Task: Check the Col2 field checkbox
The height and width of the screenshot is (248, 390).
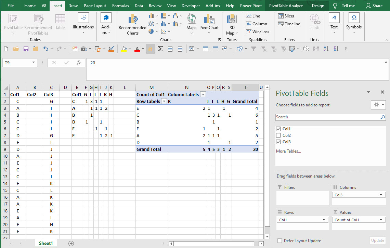Action: pos(278,135)
